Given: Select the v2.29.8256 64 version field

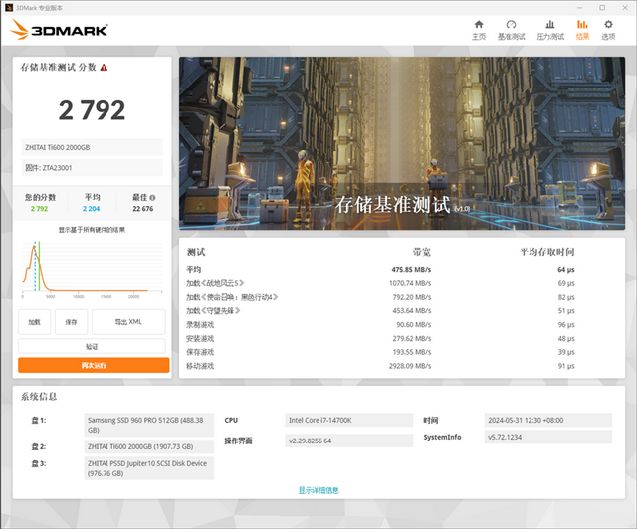Looking at the screenshot, I should coord(349,441).
